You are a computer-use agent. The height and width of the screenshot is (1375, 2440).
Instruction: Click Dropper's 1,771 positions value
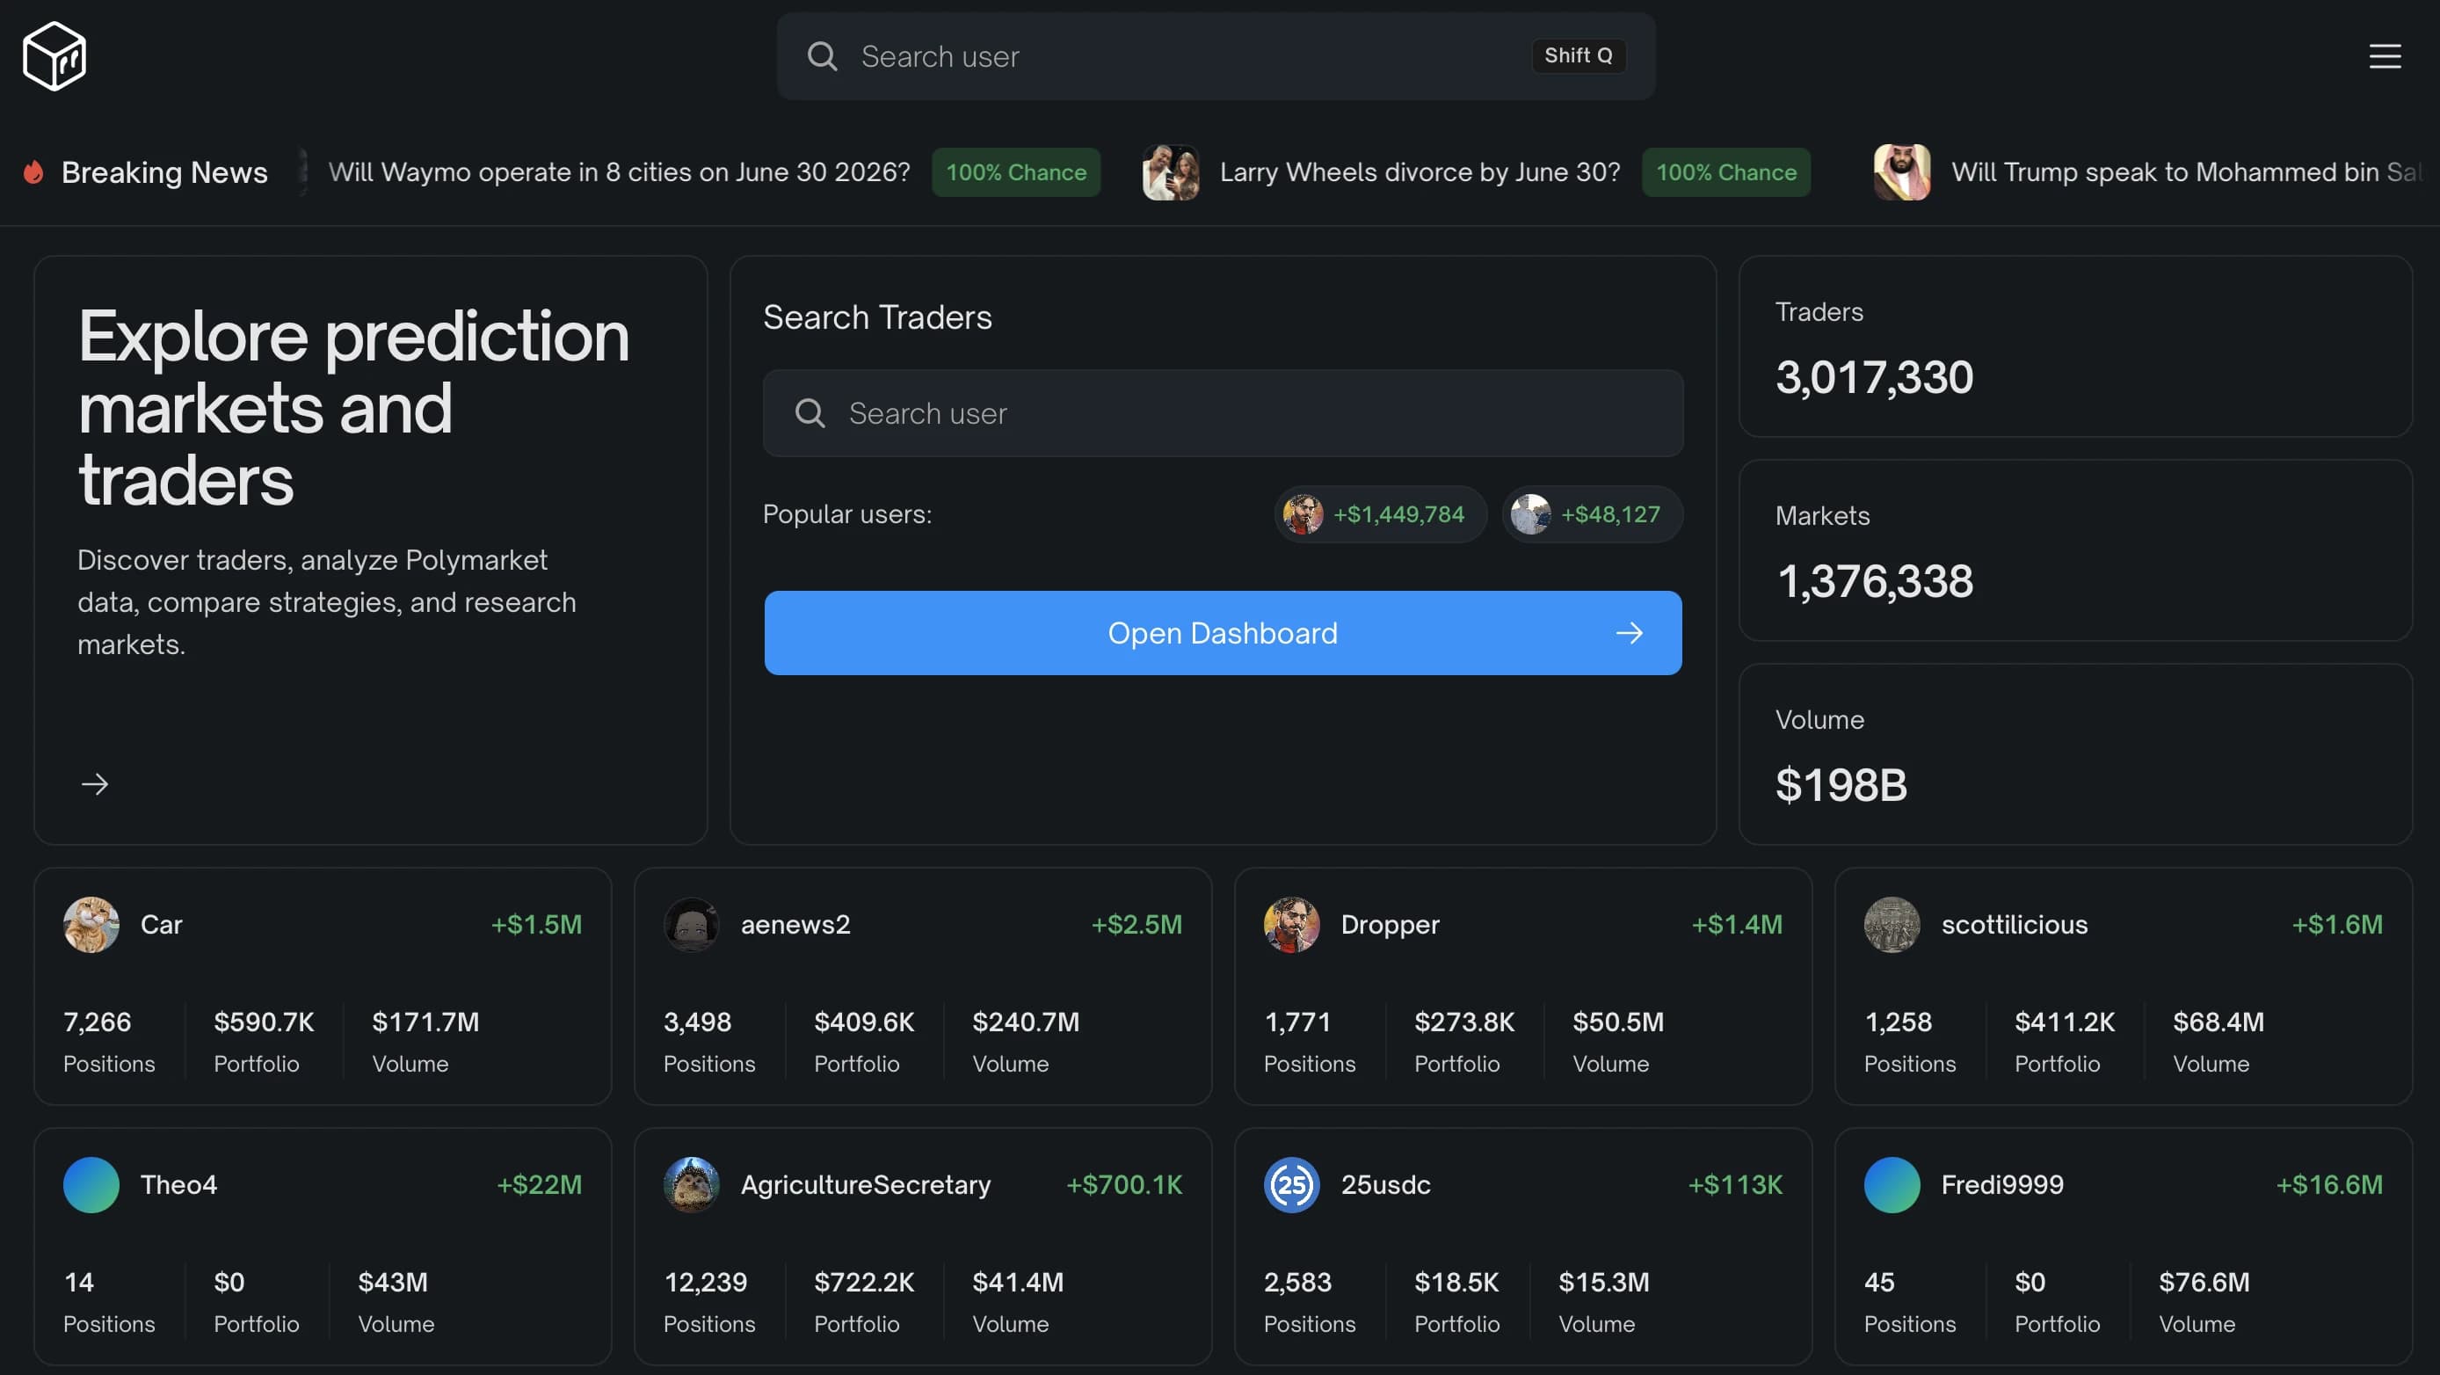1297,1022
